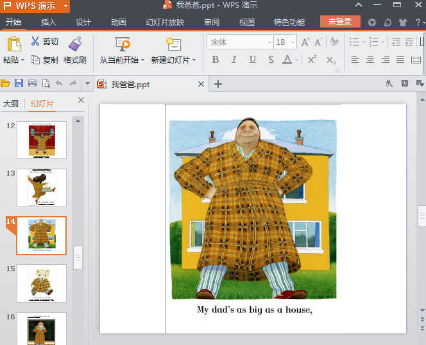This screenshot has width=426, height=345.
Task: Toggle Bold formatting
Action: tap(215, 60)
